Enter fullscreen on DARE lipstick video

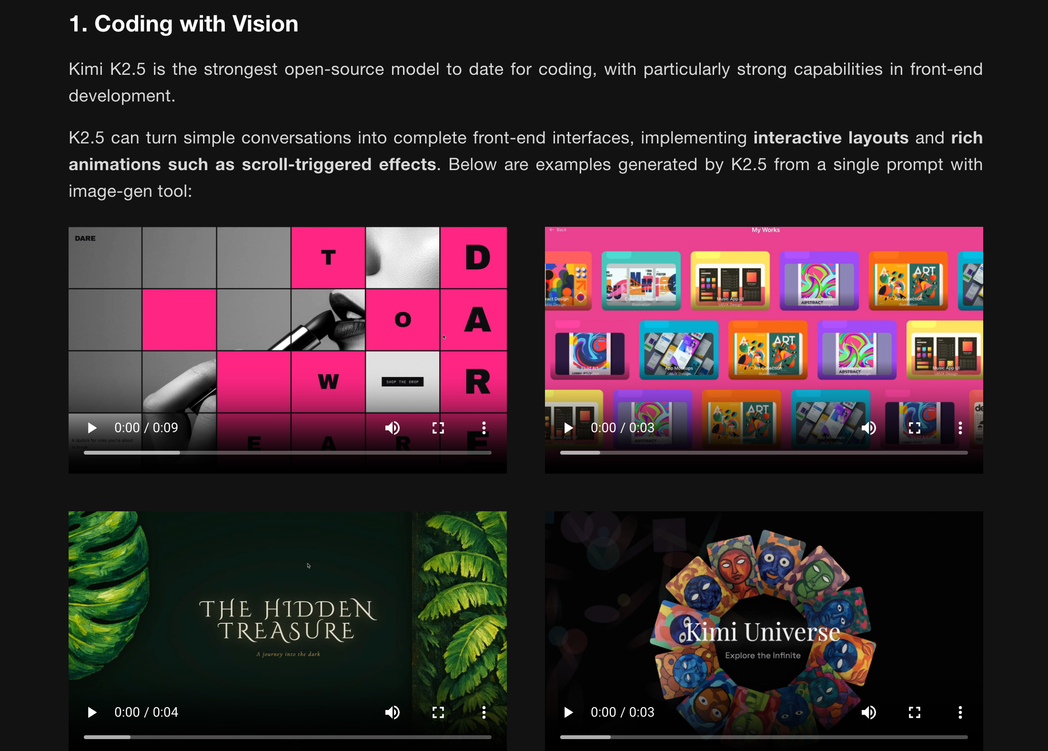coord(438,428)
